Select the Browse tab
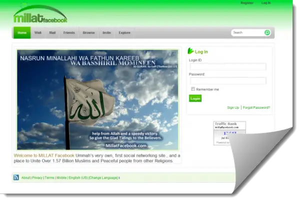The width and height of the screenshot is (300, 201). click(88, 32)
